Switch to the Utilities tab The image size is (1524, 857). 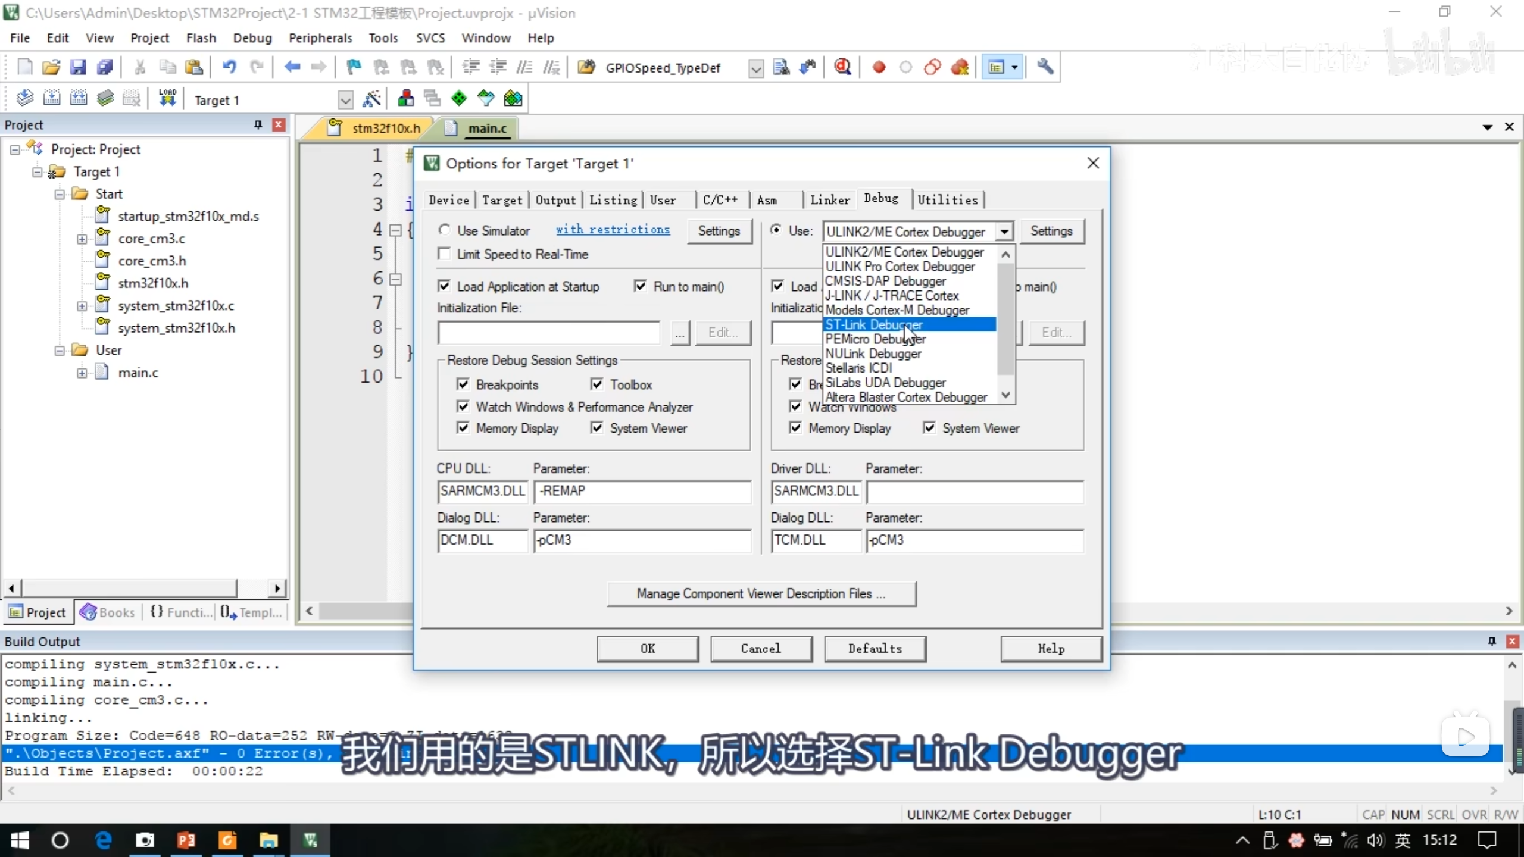tap(947, 200)
